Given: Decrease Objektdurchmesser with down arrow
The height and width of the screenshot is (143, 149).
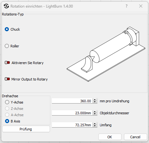Looking at the screenshot, I should (95, 114).
